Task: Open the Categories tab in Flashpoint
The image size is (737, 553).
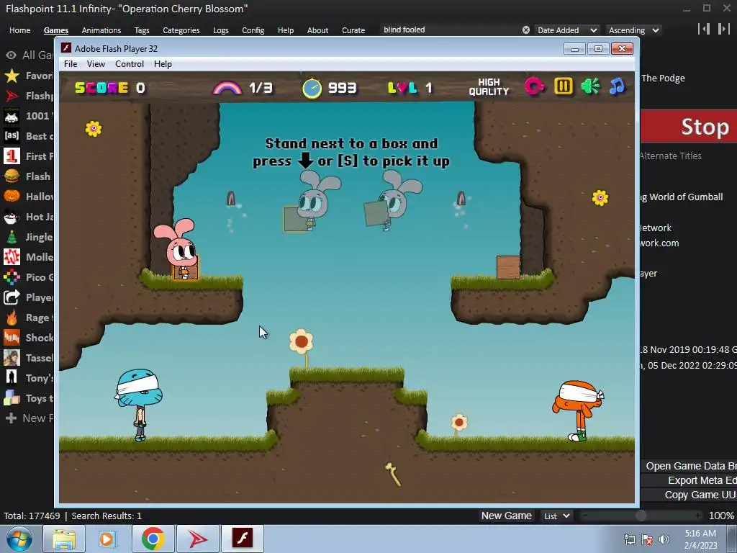Action: tap(181, 30)
